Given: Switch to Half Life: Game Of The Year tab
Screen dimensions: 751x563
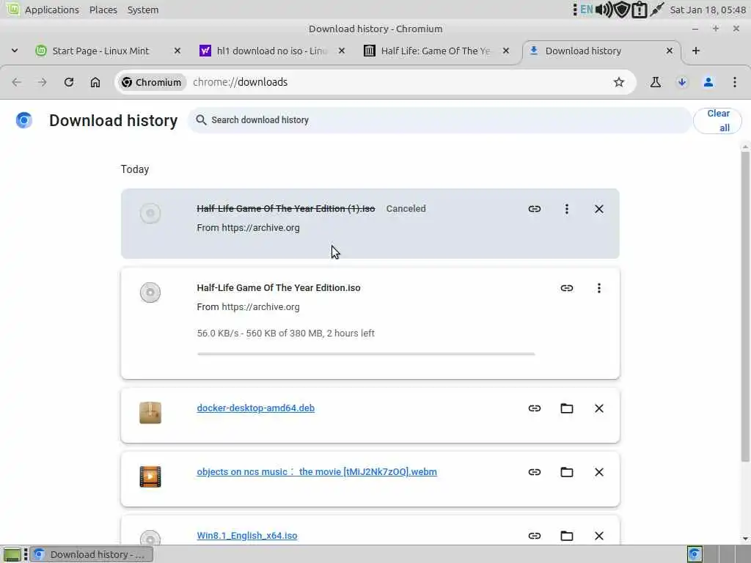Looking at the screenshot, I should [x=436, y=51].
